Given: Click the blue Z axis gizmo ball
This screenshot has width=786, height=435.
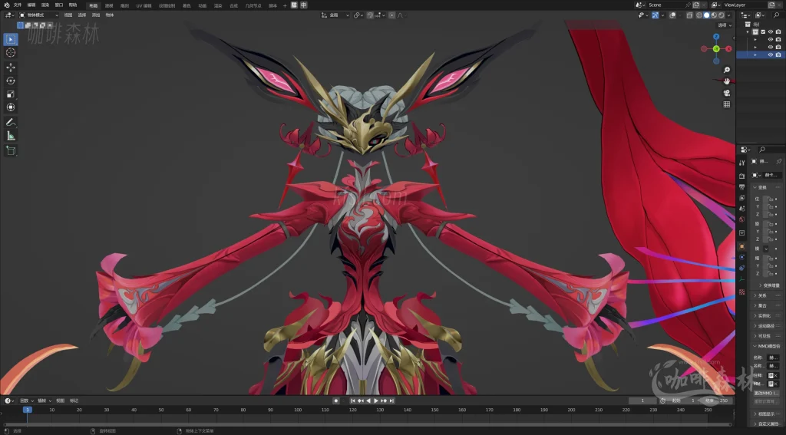Looking at the screenshot, I should pyautogui.click(x=716, y=37).
